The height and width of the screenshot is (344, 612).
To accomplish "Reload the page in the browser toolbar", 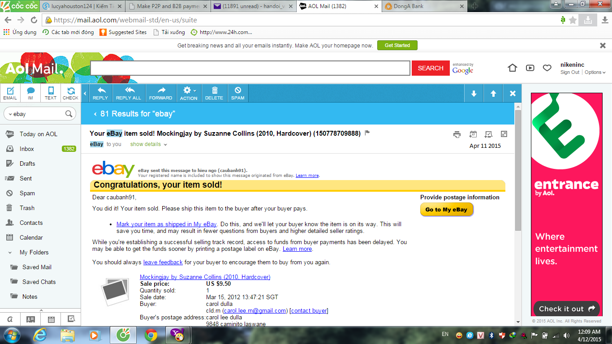I will 34,20.
